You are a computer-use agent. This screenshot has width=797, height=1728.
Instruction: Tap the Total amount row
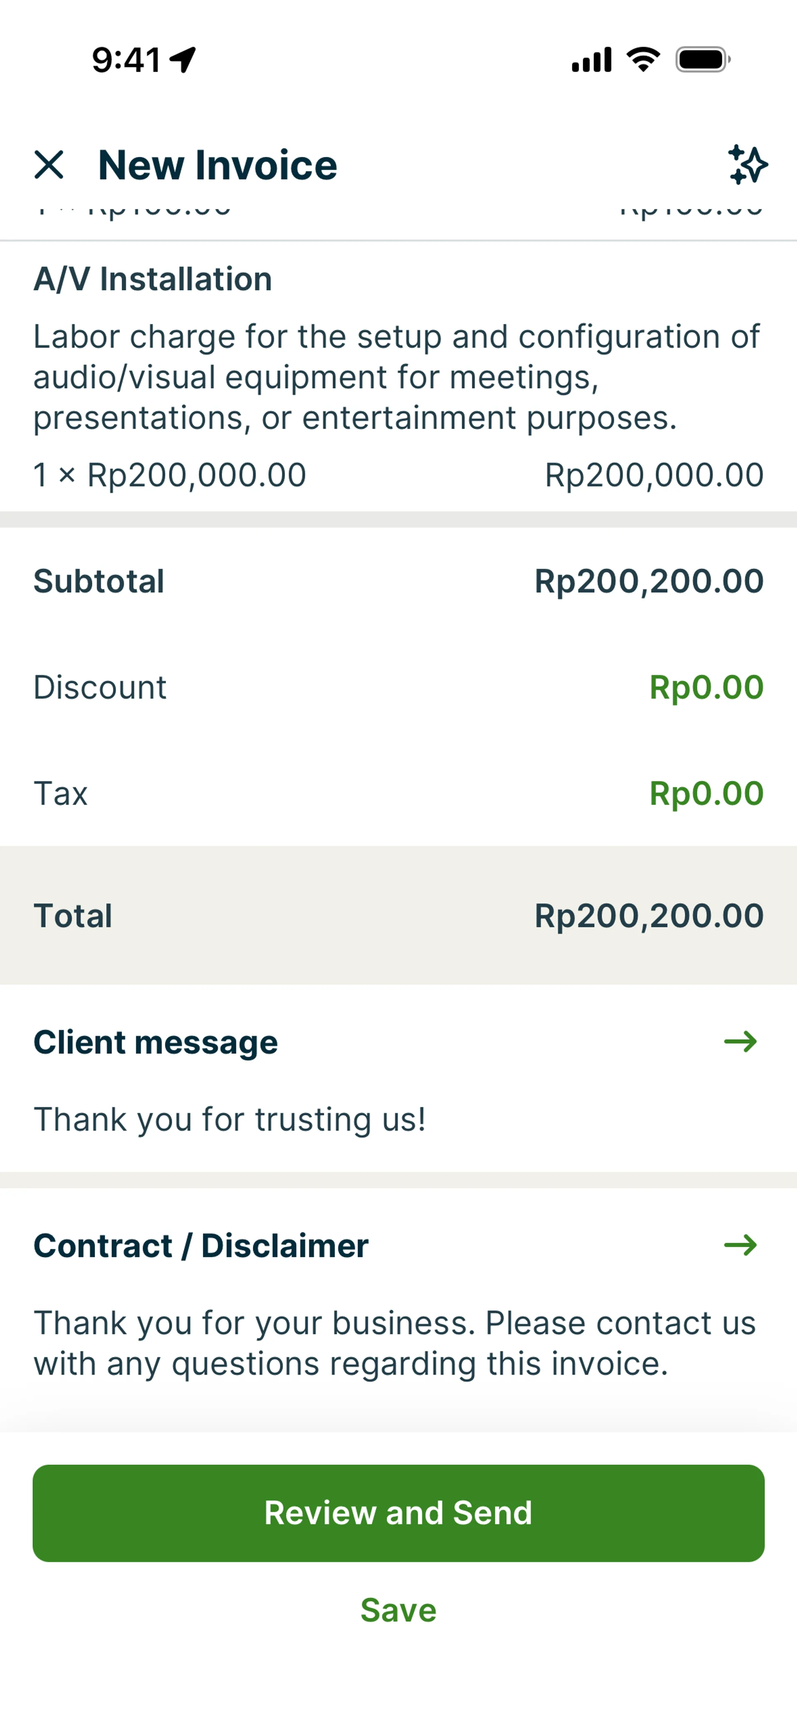coord(398,915)
